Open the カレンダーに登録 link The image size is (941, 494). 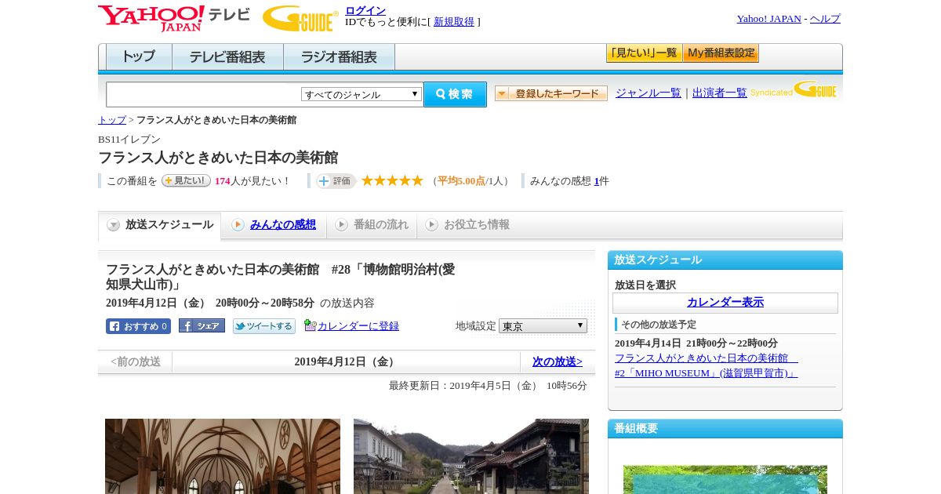[358, 326]
